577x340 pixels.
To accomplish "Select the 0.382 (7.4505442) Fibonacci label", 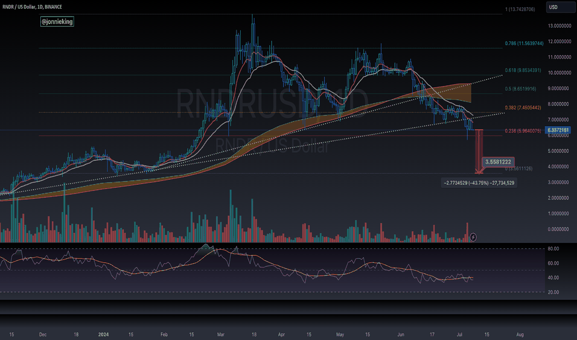I will pyautogui.click(x=523, y=108).
